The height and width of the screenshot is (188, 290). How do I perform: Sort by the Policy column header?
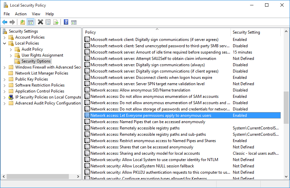[x=156, y=32]
